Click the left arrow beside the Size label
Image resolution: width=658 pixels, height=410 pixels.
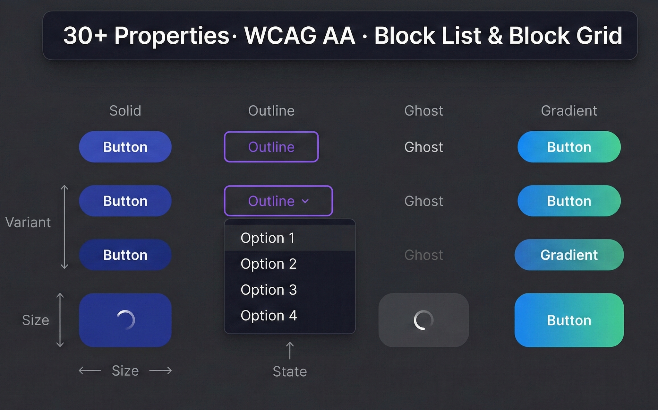tap(90, 371)
